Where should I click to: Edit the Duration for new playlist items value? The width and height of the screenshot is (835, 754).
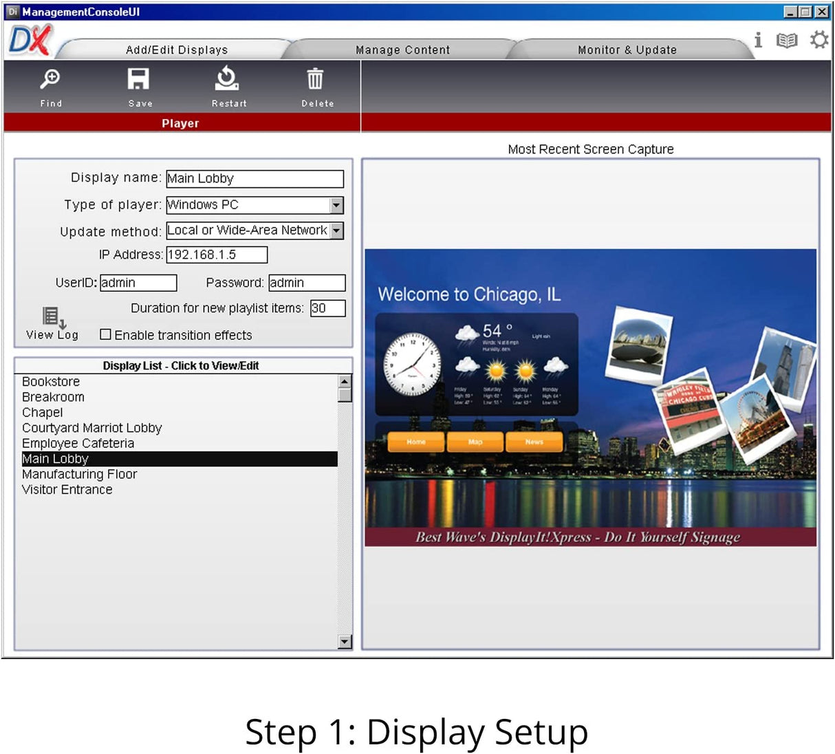coord(327,308)
